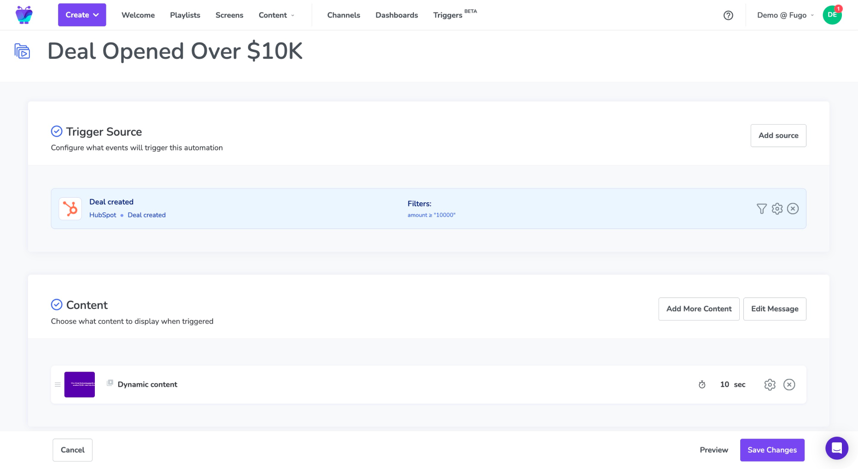Expand the Content navigation dropdown
This screenshot has height=469, width=858.
click(276, 15)
